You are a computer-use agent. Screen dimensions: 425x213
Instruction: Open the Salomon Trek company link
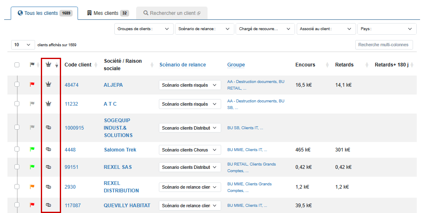(120, 149)
